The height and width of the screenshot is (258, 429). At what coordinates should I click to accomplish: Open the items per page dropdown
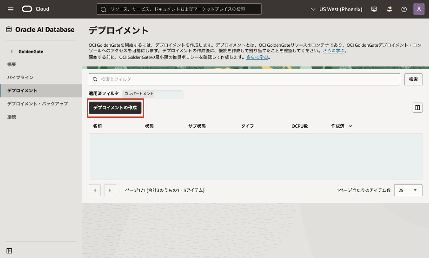click(408, 190)
